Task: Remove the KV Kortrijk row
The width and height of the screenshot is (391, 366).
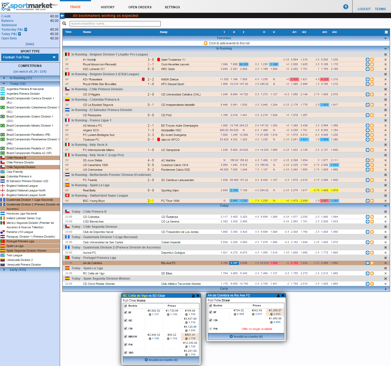Action: (386, 60)
